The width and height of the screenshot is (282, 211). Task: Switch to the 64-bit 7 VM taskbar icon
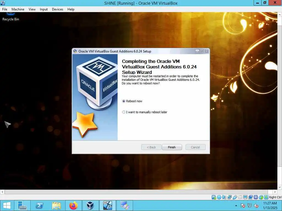108,206
